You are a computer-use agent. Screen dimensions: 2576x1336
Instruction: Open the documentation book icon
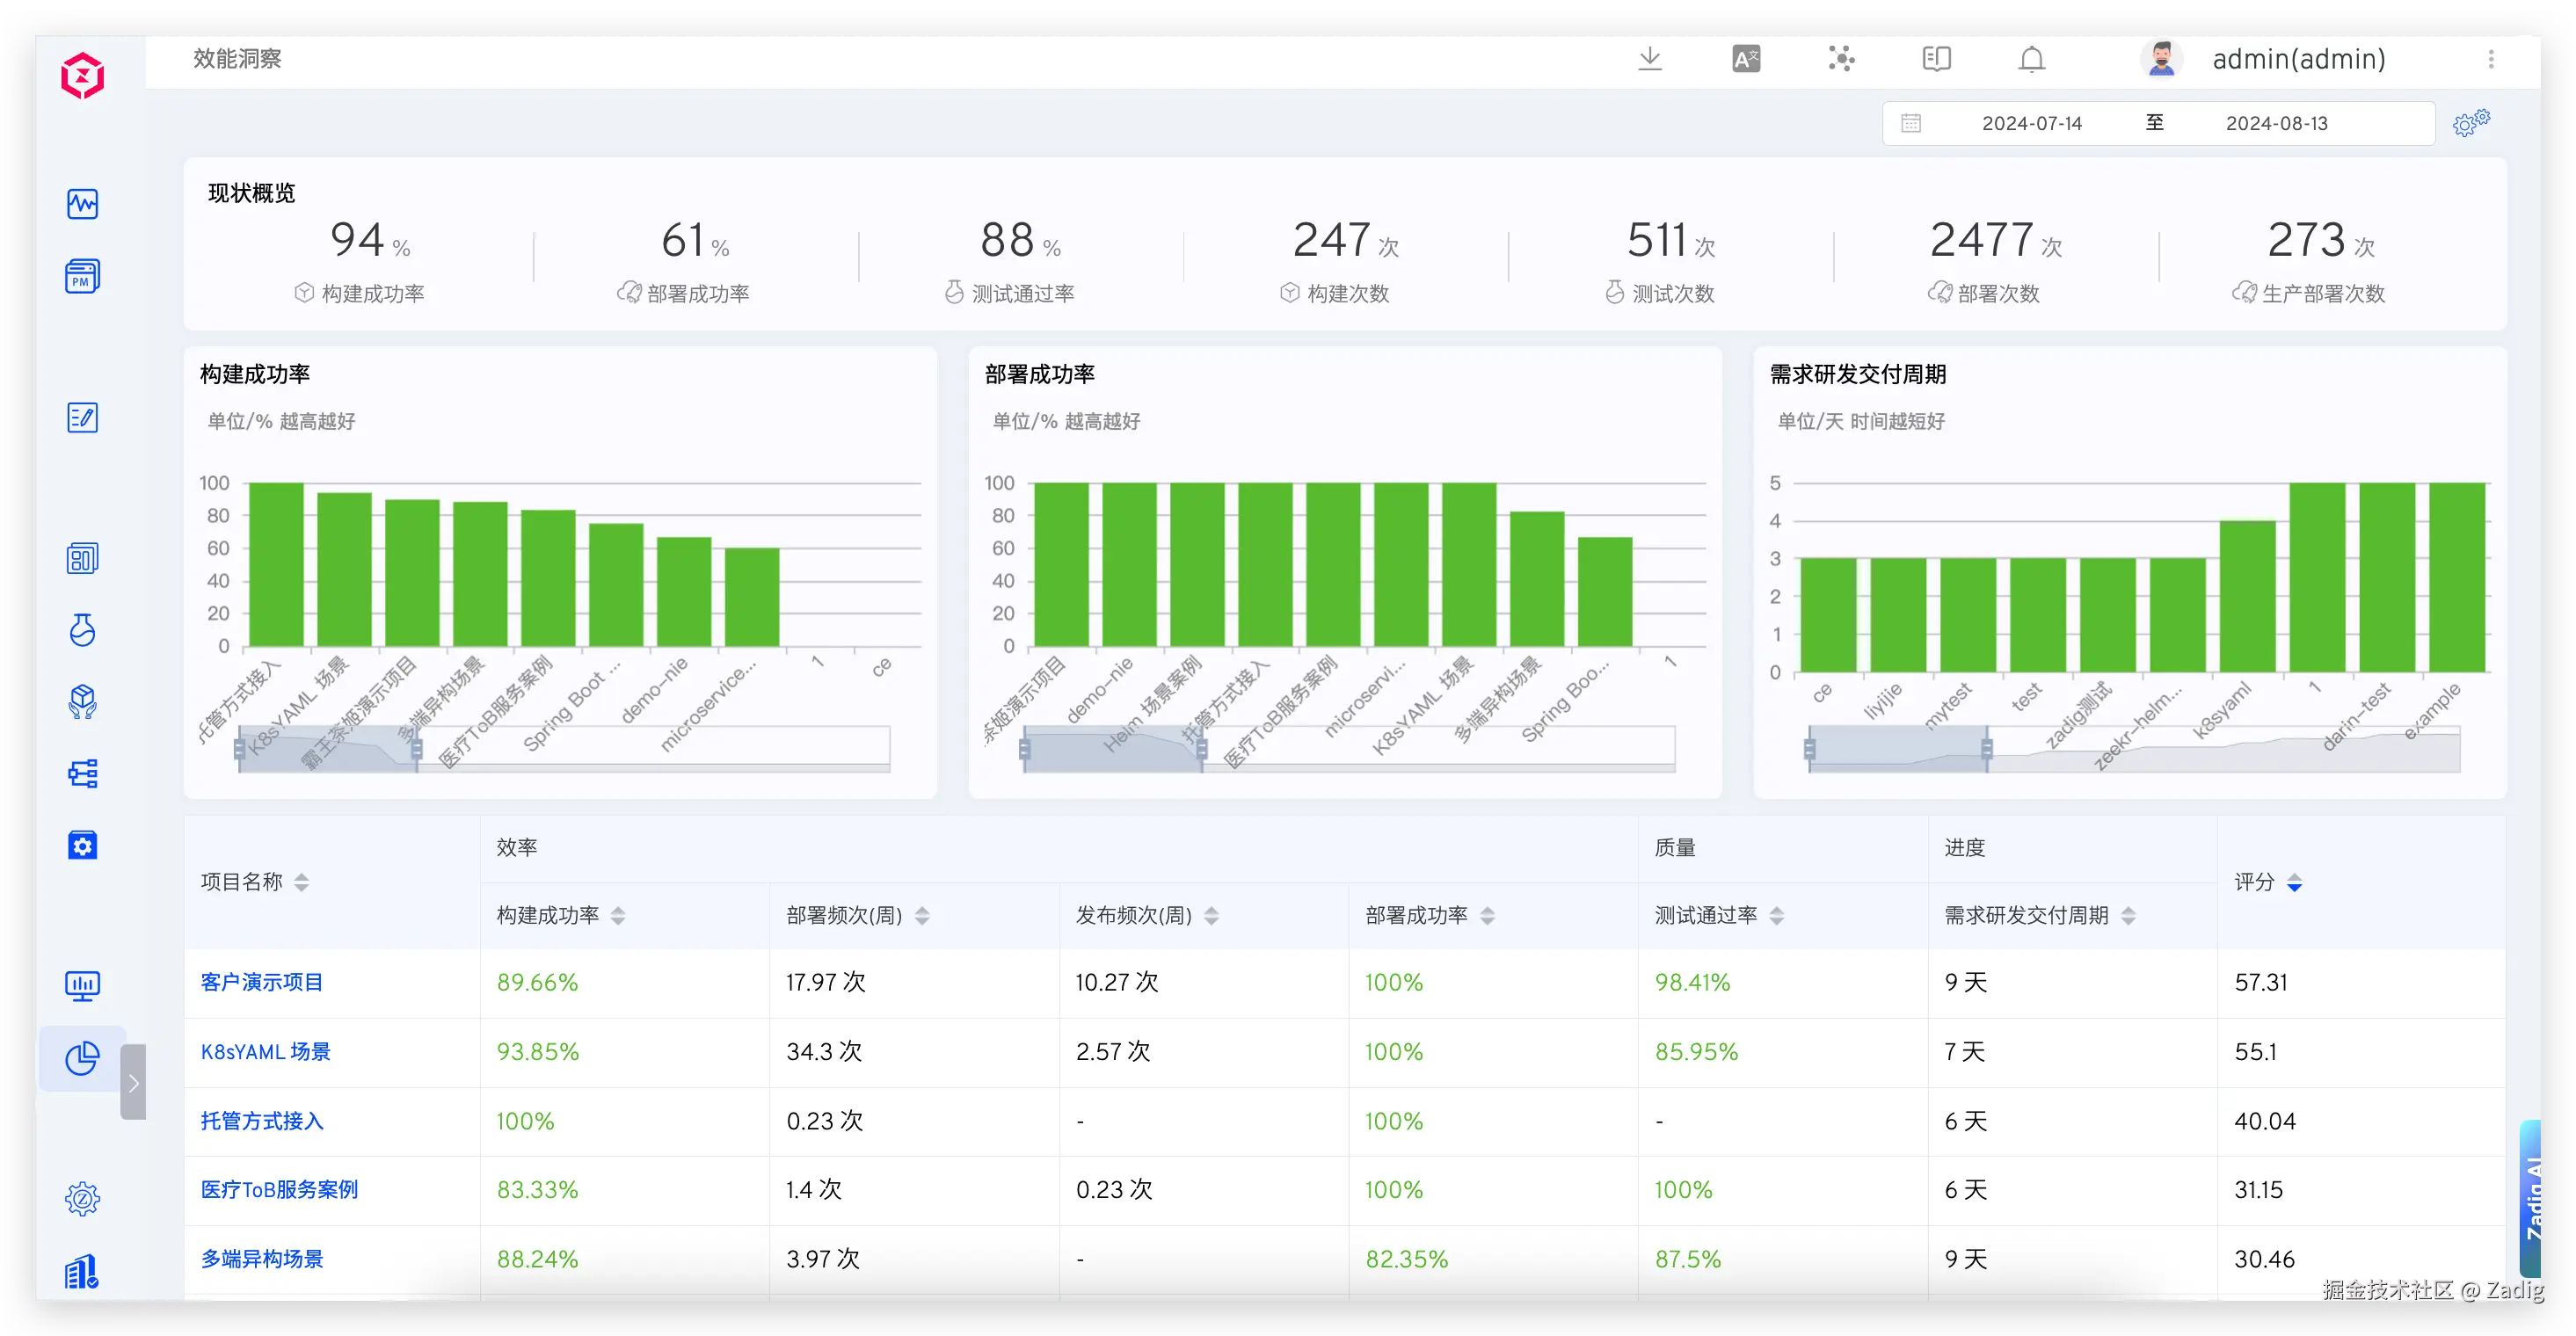(1936, 59)
